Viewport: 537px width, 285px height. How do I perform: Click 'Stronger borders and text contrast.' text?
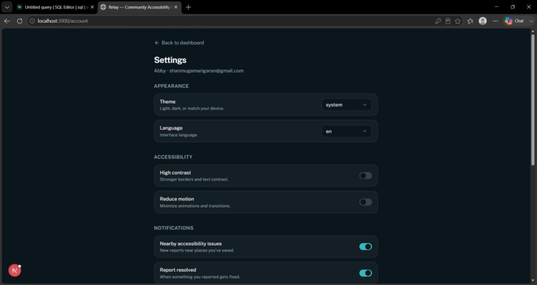point(194,179)
